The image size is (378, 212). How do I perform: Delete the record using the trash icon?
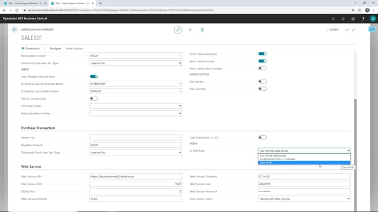click(x=202, y=30)
